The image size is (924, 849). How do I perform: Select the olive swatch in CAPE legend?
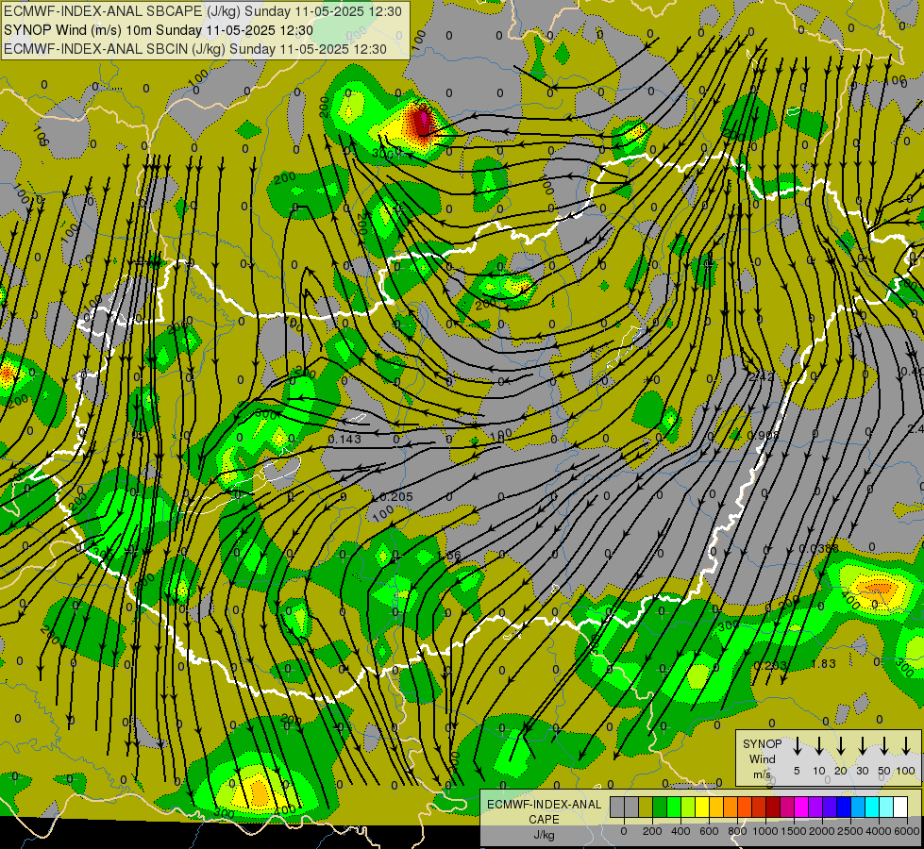(x=646, y=807)
